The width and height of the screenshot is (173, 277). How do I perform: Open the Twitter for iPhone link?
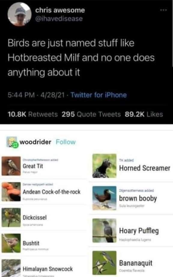coord(99,95)
